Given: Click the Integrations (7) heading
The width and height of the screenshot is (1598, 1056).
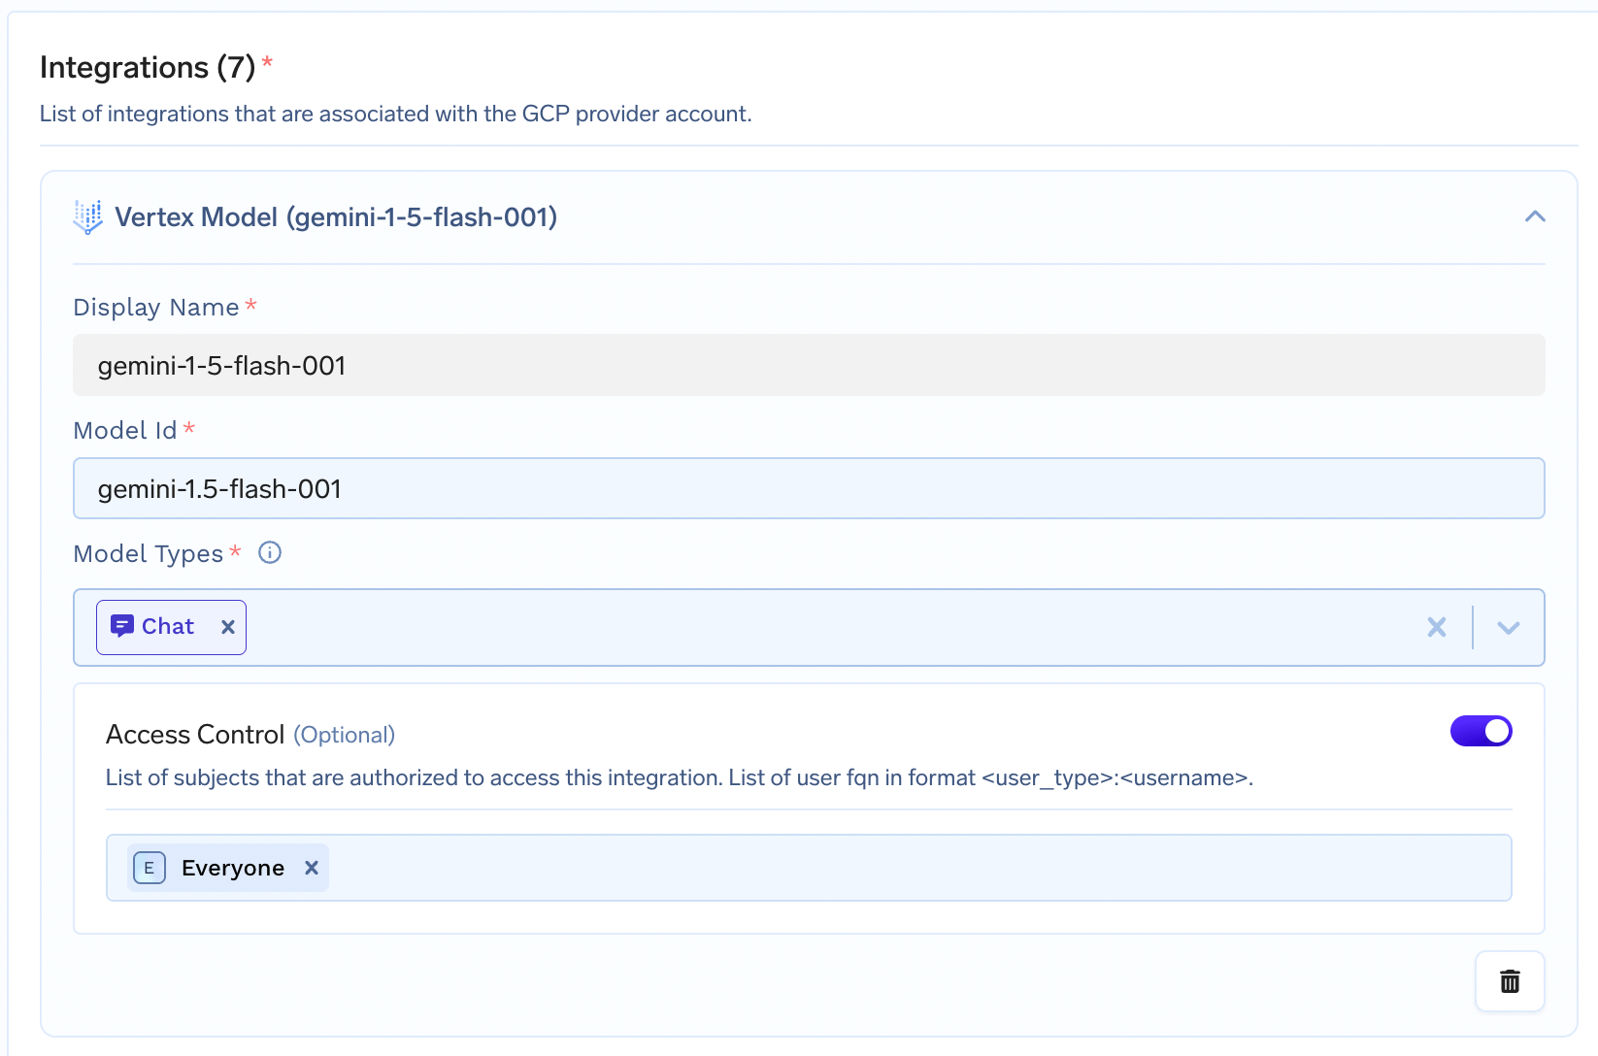Looking at the screenshot, I should point(148,67).
